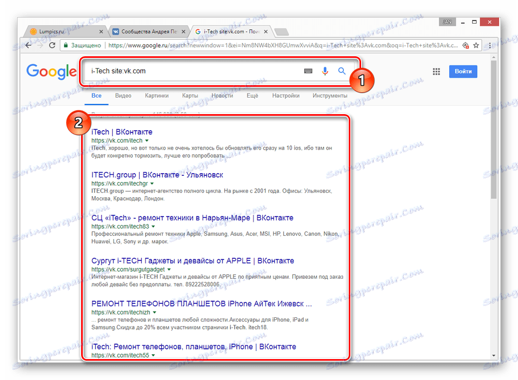
Task: Expand dropdown arrow next to vk.com/surgutgadget
Action: pos(169,270)
